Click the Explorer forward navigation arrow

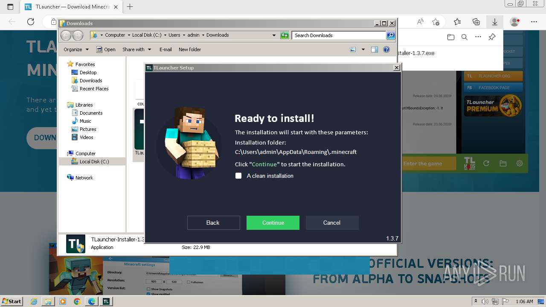click(x=78, y=35)
